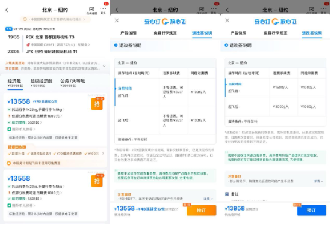Click the ¥3000/人 refund fee cell
This screenshot has height=225, width=331.
[x=280, y=107]
